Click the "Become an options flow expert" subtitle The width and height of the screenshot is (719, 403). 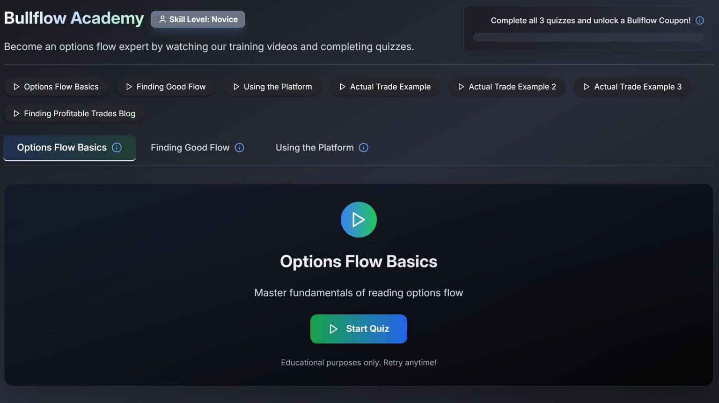(209, 47)
